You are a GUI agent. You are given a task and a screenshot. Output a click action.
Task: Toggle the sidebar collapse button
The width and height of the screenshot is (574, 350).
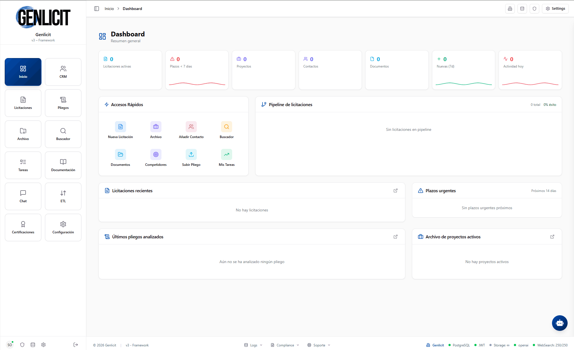point(97,9)
